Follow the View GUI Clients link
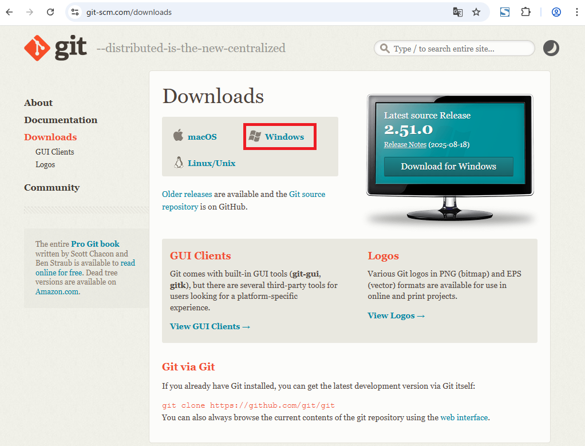The width and height of the screenshot is (585, 446). [210, 326]
